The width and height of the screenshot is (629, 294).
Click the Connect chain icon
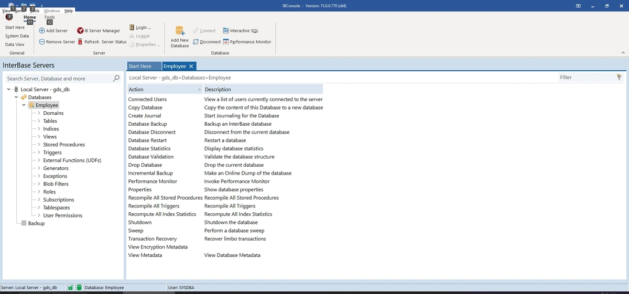click(x=196, y=30)
